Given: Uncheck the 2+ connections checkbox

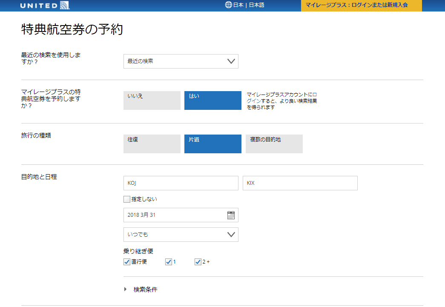Looking at the screenshot, I should pos(198,262).
